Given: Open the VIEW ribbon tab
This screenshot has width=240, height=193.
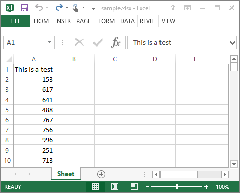Looking at the screenshot, I should coord(168,21).
